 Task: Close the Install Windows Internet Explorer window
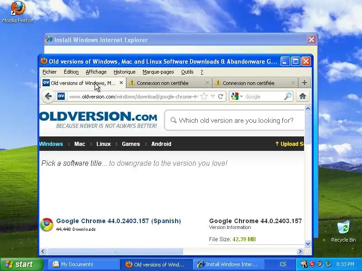point(311,40)
